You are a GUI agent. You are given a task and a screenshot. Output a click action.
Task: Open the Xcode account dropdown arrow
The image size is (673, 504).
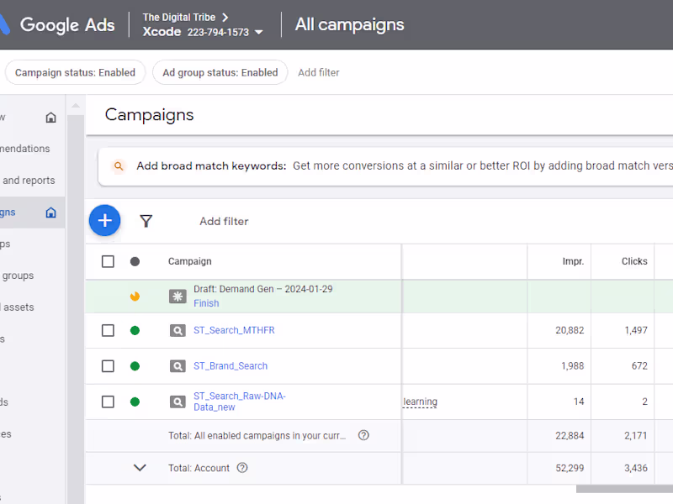(x=259, y=32)
